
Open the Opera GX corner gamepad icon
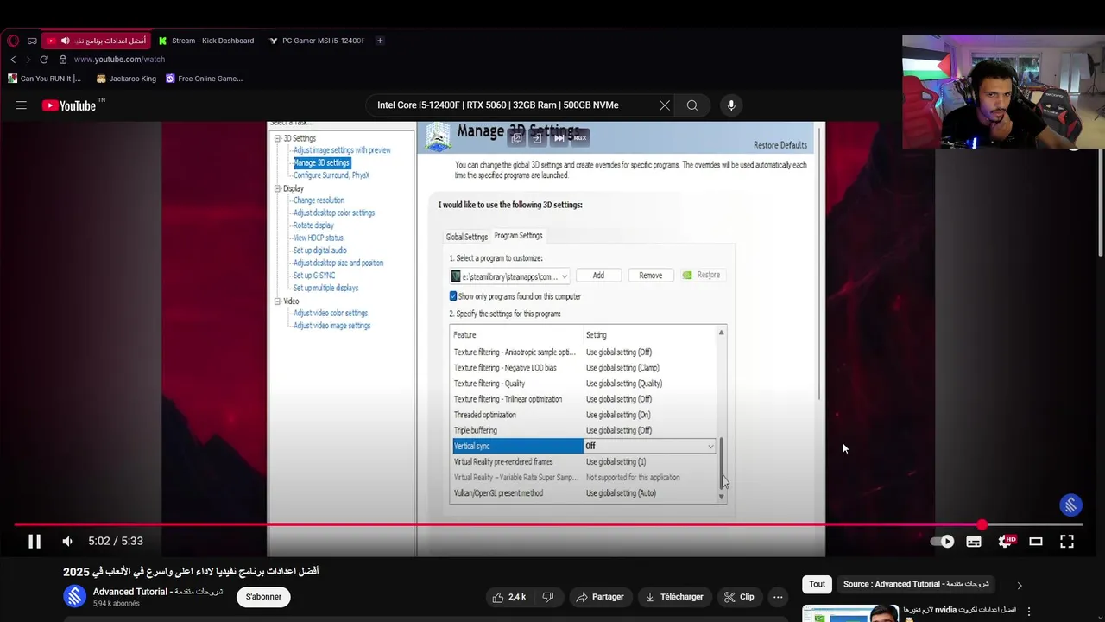tap(32, 41)
